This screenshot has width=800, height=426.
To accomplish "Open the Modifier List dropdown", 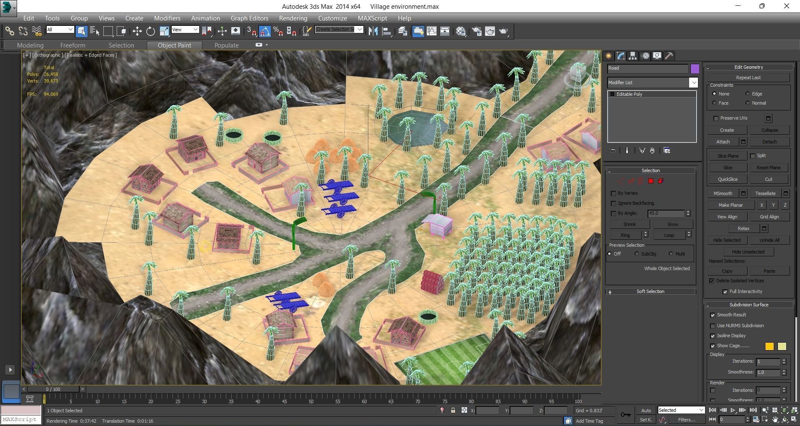I will (693, 83).
